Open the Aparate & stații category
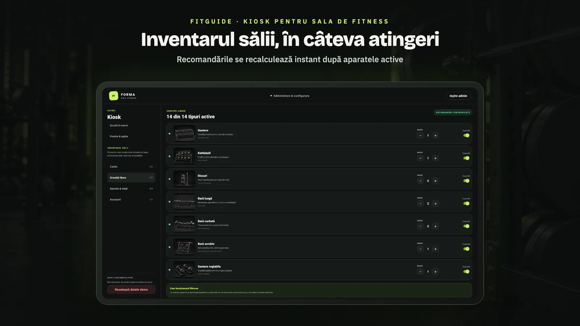The width and height of the screenshot is (580, 326). (x=131, y=189)
